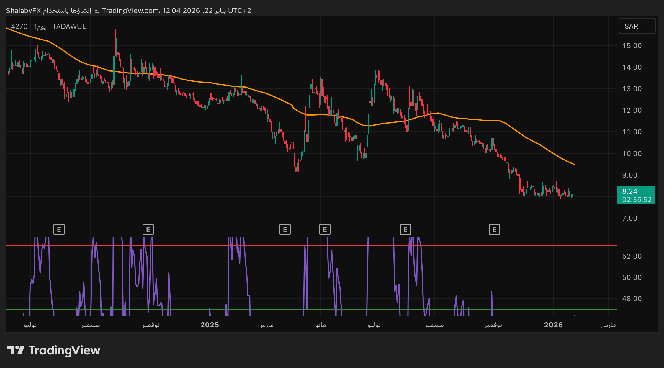Click the earnings E marker for August 2024
Image resolution: width=664 pixels, height=368 pixels.
click(x=59, y=229)
